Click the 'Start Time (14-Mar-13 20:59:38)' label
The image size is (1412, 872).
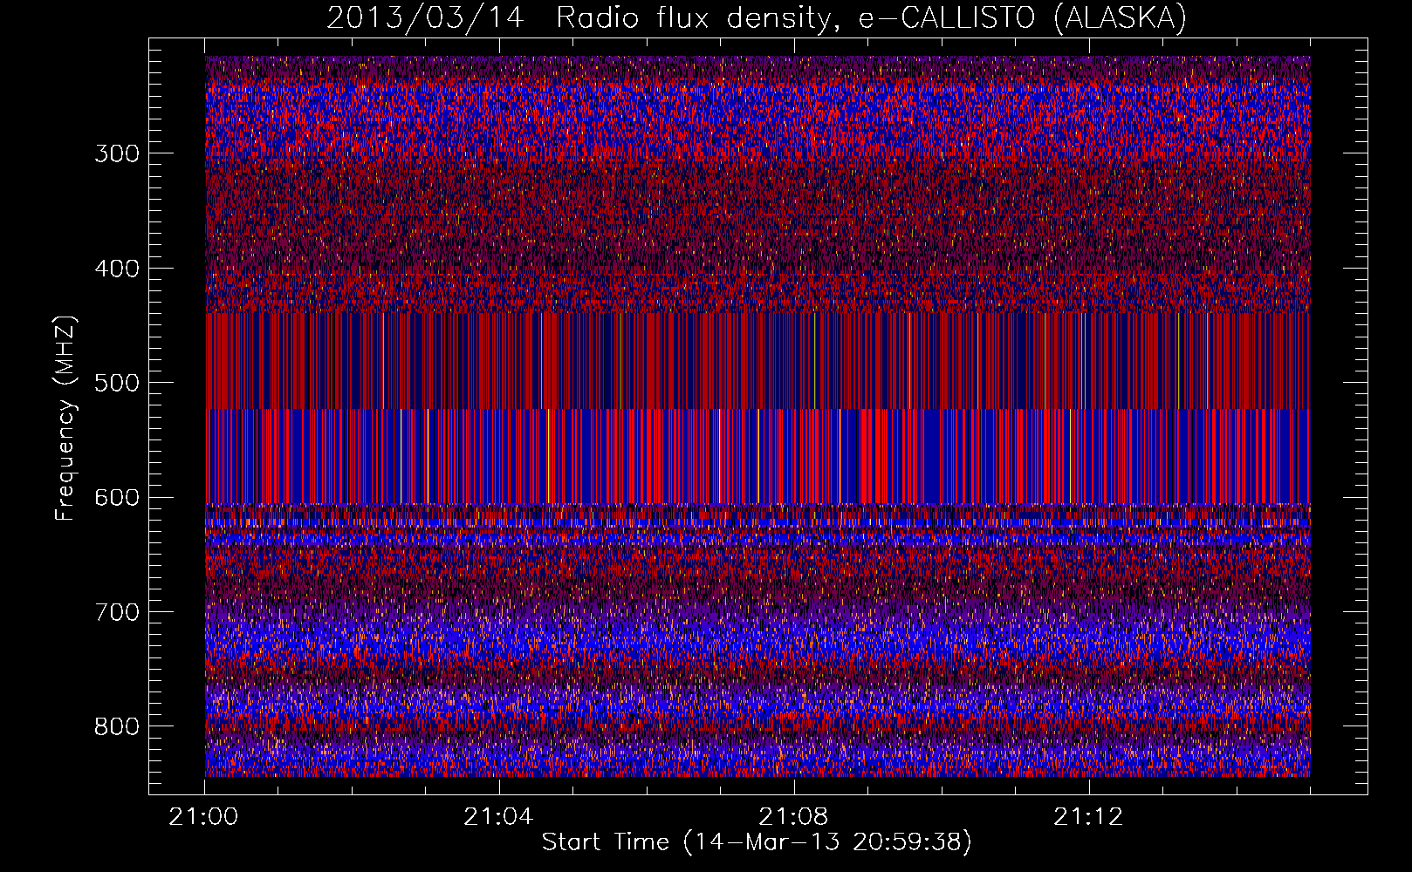click(x=757, y=842)
